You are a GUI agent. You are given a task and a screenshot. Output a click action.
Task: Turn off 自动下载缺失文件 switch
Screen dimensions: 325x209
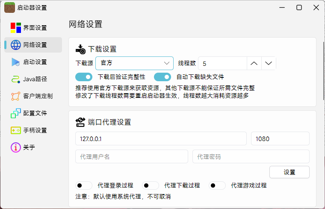162,77
